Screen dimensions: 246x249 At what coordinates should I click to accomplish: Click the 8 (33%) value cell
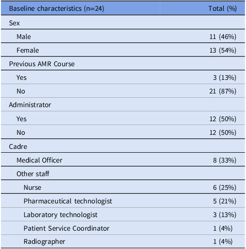(224, 160)
